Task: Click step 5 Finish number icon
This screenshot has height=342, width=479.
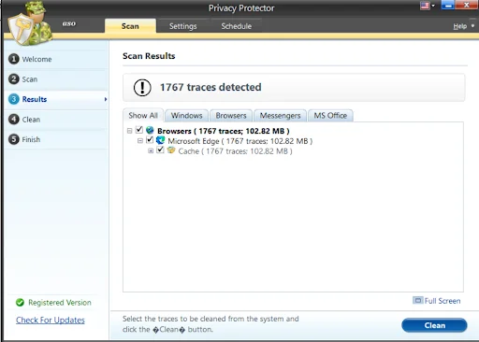Action: [x=14, y=139]
